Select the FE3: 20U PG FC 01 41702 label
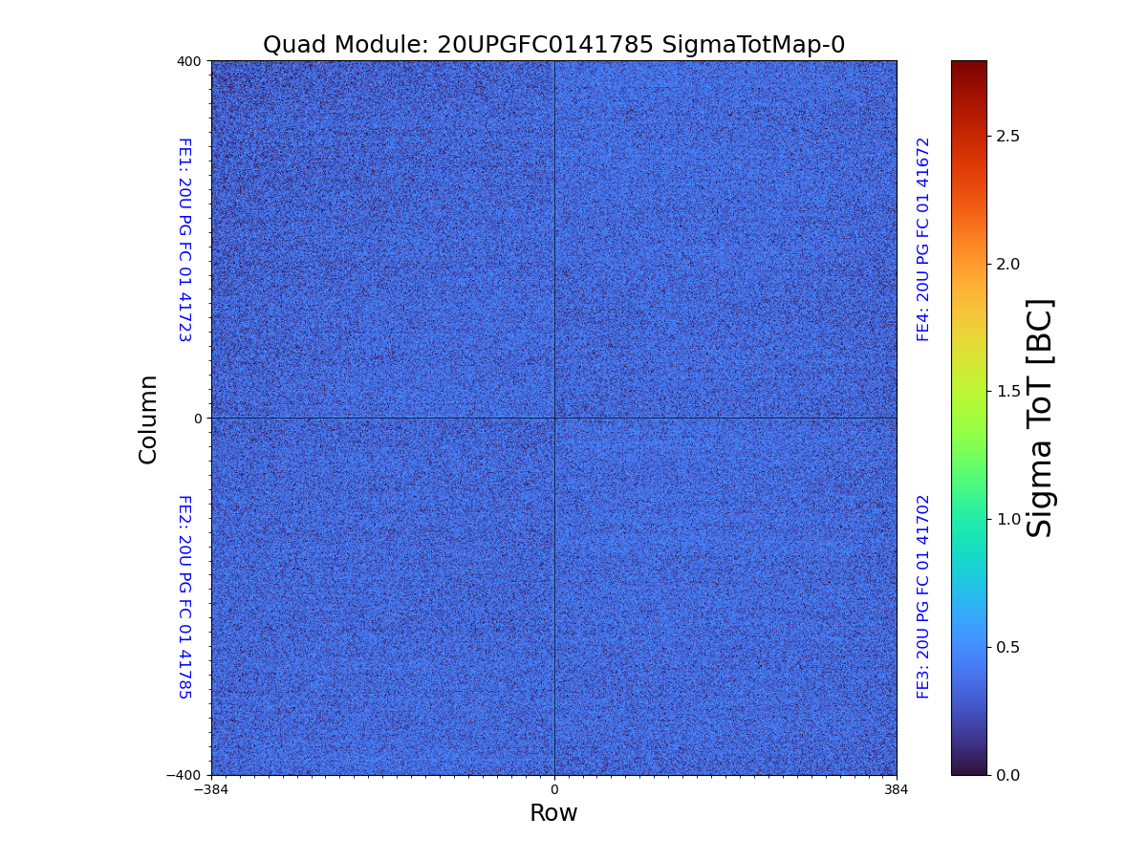Screen dimensions: 1147x860 (x=923, y=596)
